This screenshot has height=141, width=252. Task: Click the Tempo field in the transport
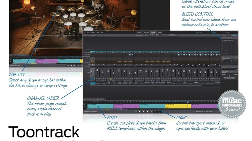159,112
